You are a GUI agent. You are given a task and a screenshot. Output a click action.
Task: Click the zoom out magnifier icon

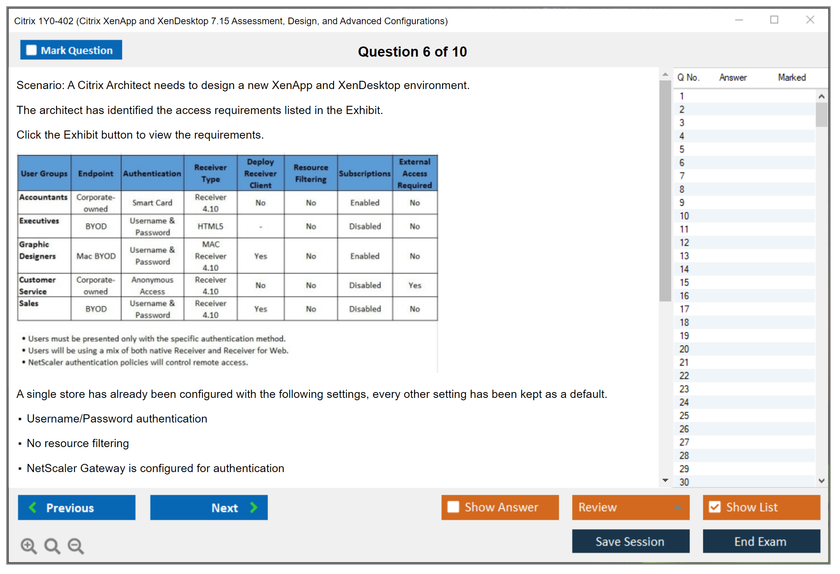click(x=76, y=545)
